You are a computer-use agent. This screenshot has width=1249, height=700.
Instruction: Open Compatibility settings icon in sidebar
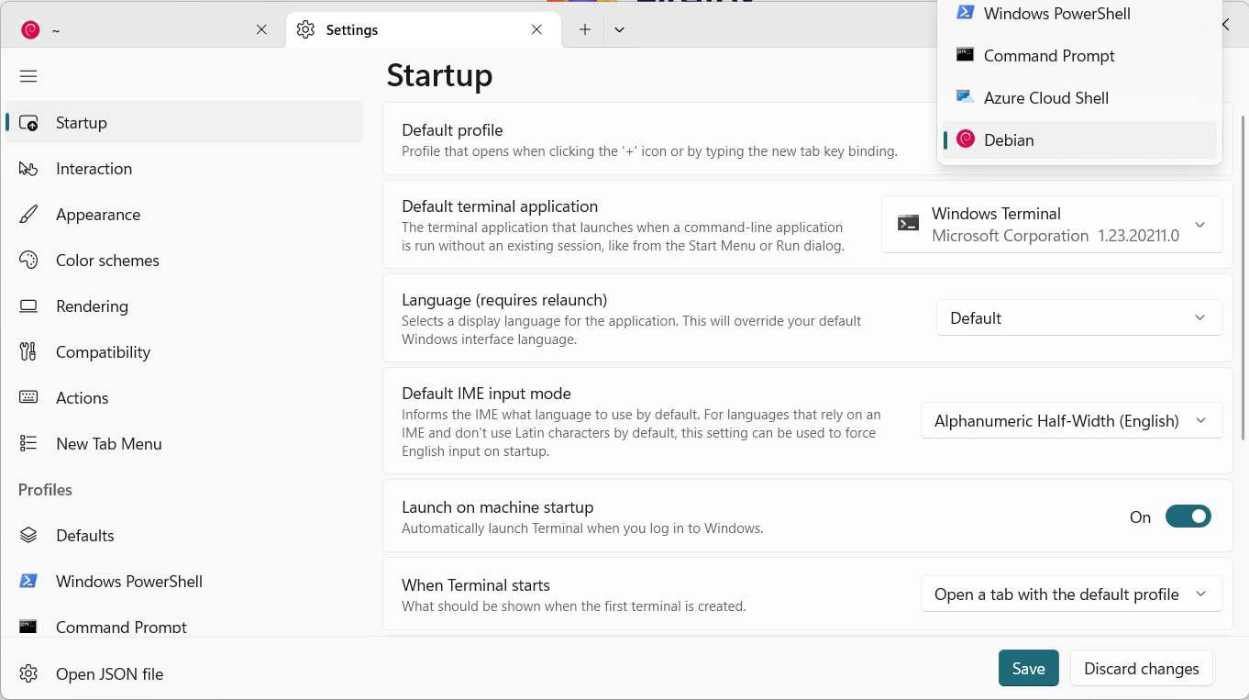tap(28, 352)
